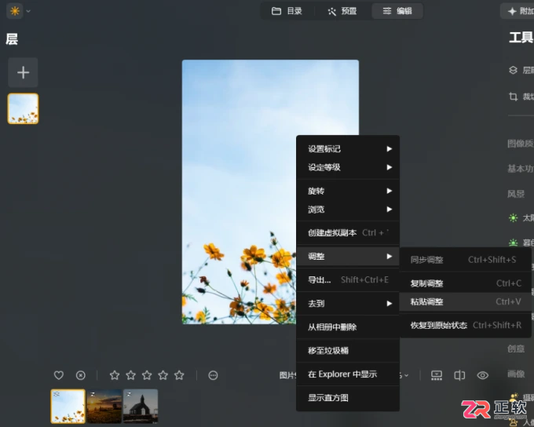Select 同步调整 in the submenu
Screen dimensions: 534x427
[465, 260]
